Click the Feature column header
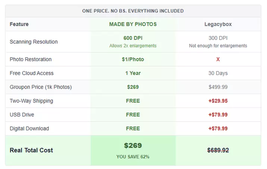The height and width of the screenshot is (169, 267). click(19, 24)
